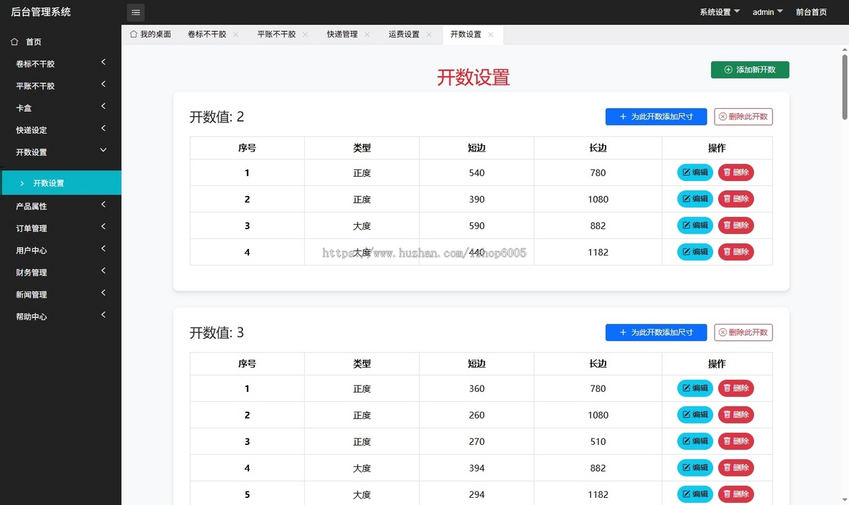Click 长边 header in 开数值 3 table
849x505 pixels.
pyautogui.click(x=598, y=364)
